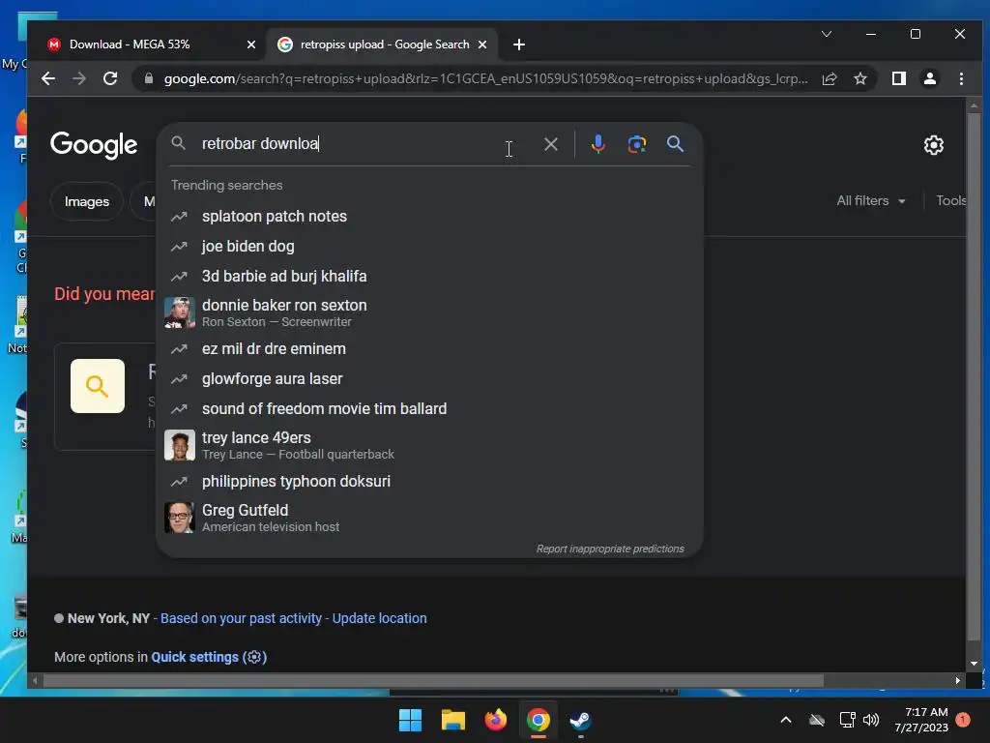The image size is (990, 743).
Task: Choose suggestion splatoon patch notes
Action: (429, 216)
